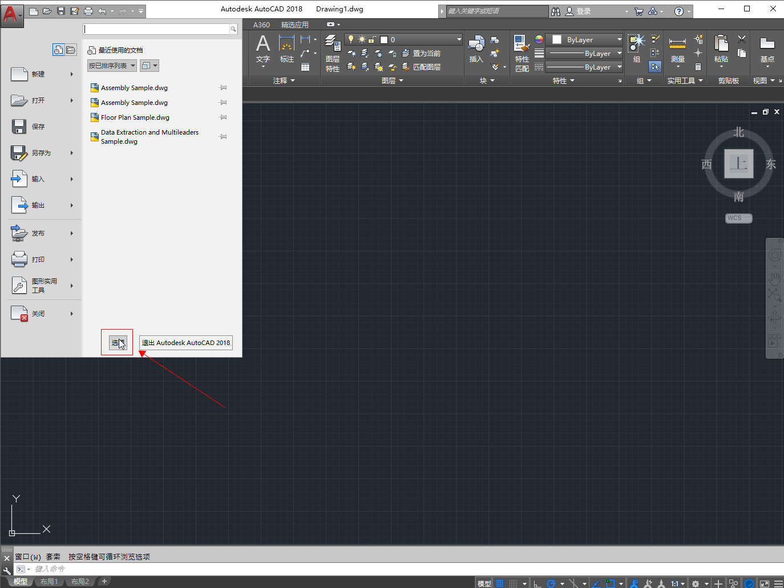Expand the 另存为 submenu arrow
784x588 pixels.
point(72,153)
